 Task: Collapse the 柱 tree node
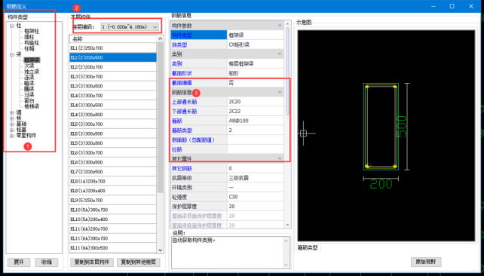pos(12,26)
